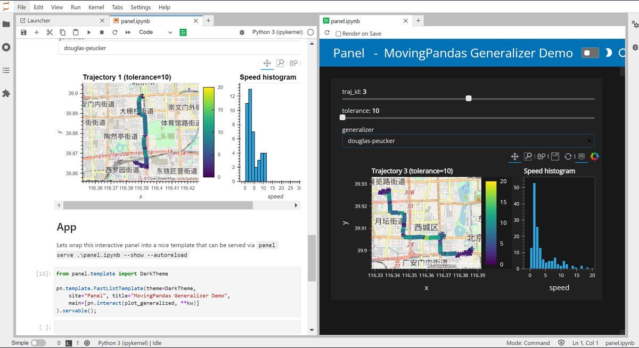Click the Mode: Command status text
This screenshot has height=348, width=639.
point(528,343)
